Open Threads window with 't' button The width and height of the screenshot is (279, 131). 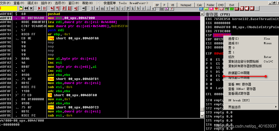click(x=108, y=8)
